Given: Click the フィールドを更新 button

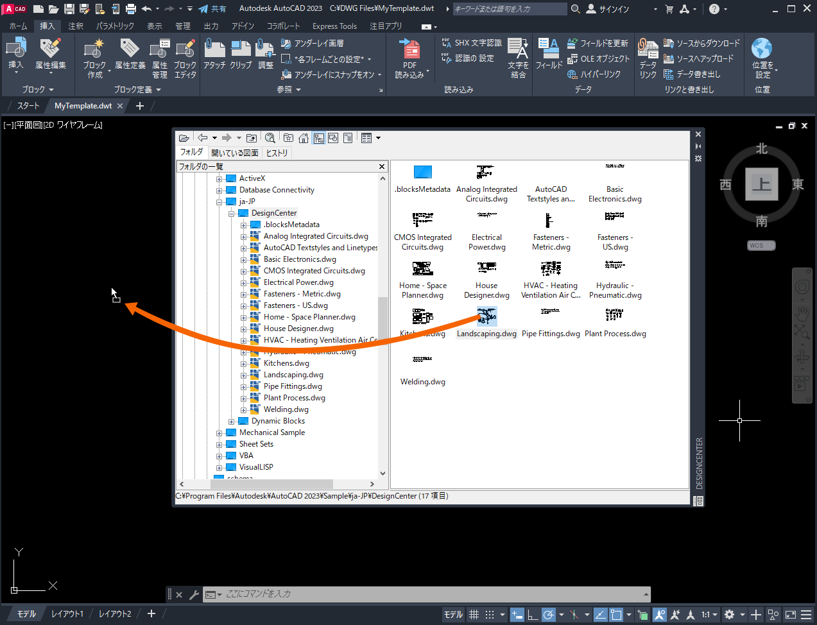Looking at the screenshot, I should [x=598, y=43].
